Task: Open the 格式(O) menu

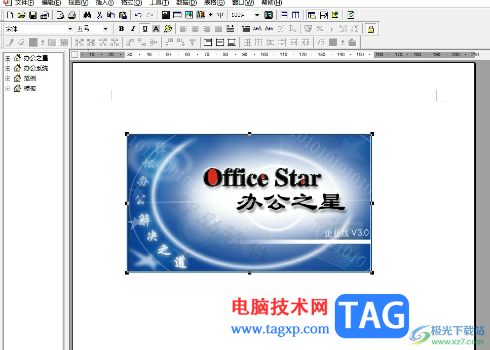Action: coord(131,3)
